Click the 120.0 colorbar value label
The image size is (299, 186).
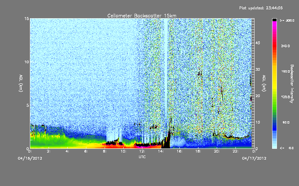[286, 97]
